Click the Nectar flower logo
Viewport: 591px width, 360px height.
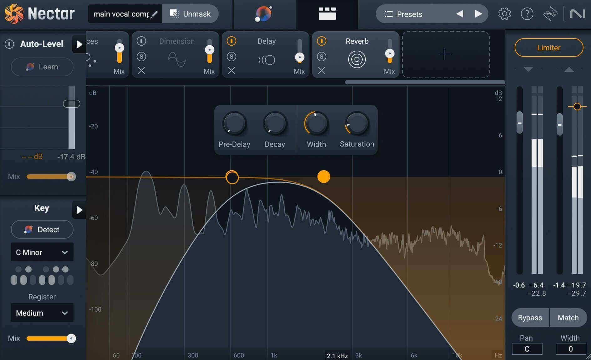pyautogui.click(x=14, y=14)
